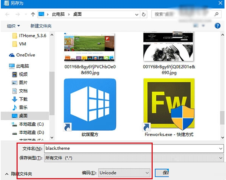
Task: Select the 001Y68r8gy6YjPVChbOe0&690.jpg thumbnail
Action: click(x=89, y=47)
